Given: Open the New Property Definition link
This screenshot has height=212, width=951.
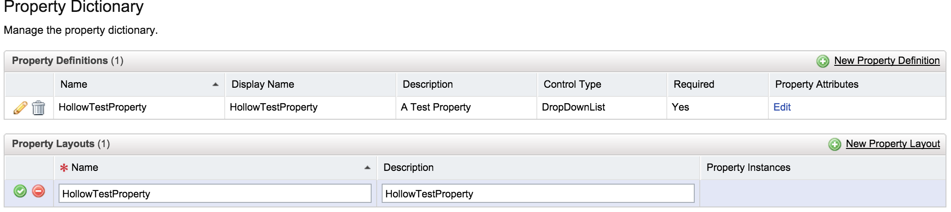Looking at the screenshot, I should click(x=886, y=61).
